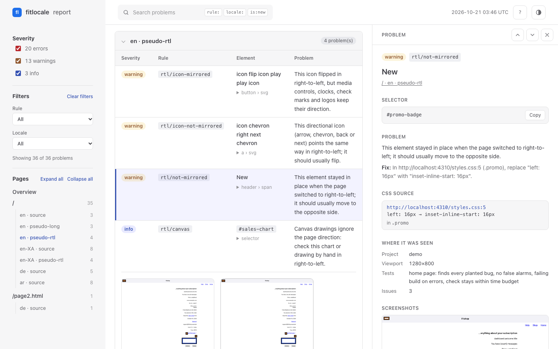Toggle the errors severity checkbox
558x349 pixels.
pyautogui.click(x=18, y=48)
